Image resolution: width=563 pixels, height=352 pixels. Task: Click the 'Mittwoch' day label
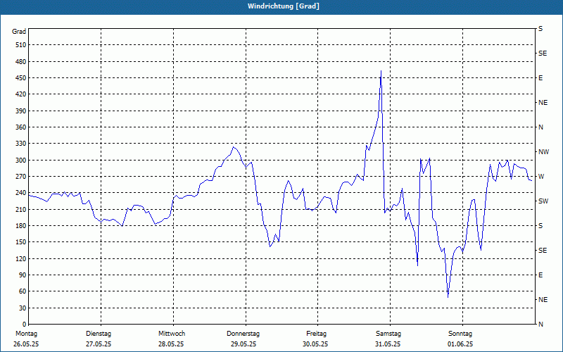(172, 334)
